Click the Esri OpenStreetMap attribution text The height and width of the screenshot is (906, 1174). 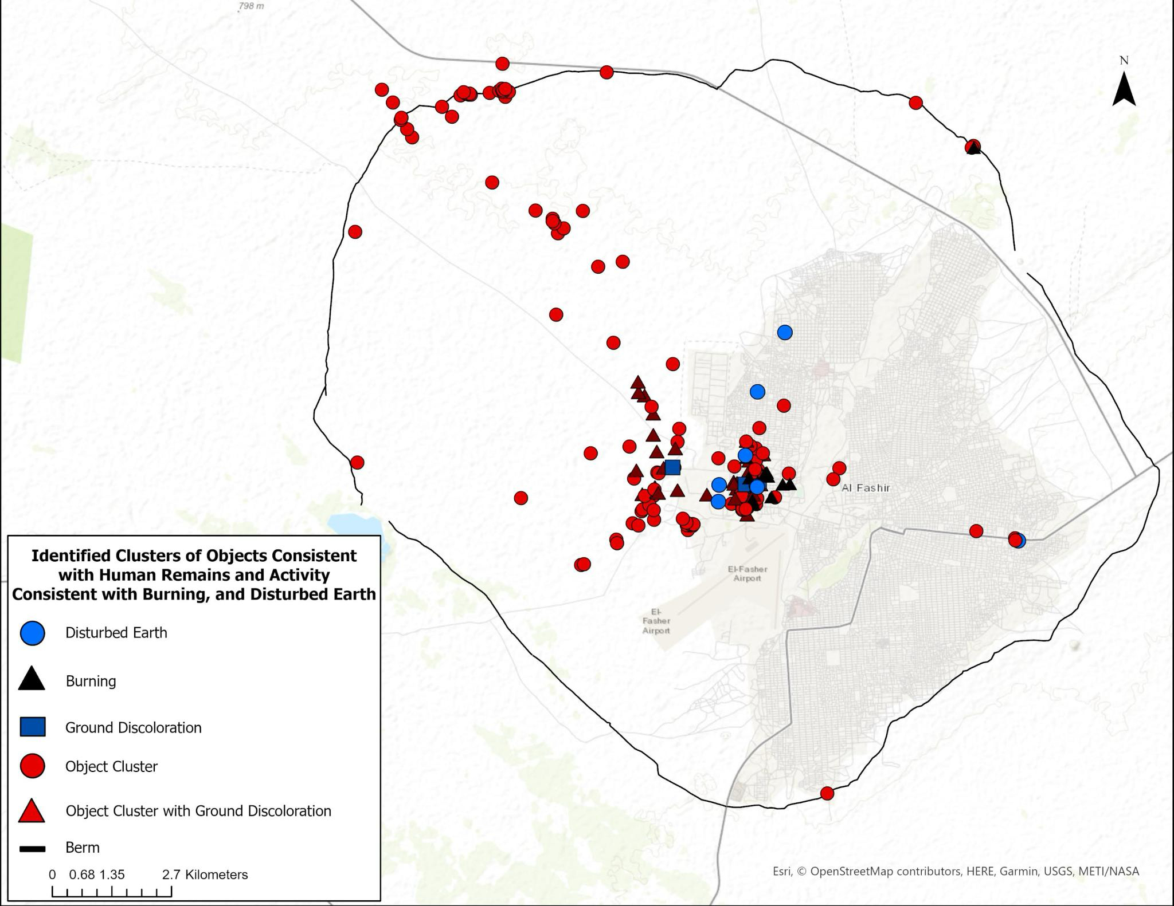[956, 871]
